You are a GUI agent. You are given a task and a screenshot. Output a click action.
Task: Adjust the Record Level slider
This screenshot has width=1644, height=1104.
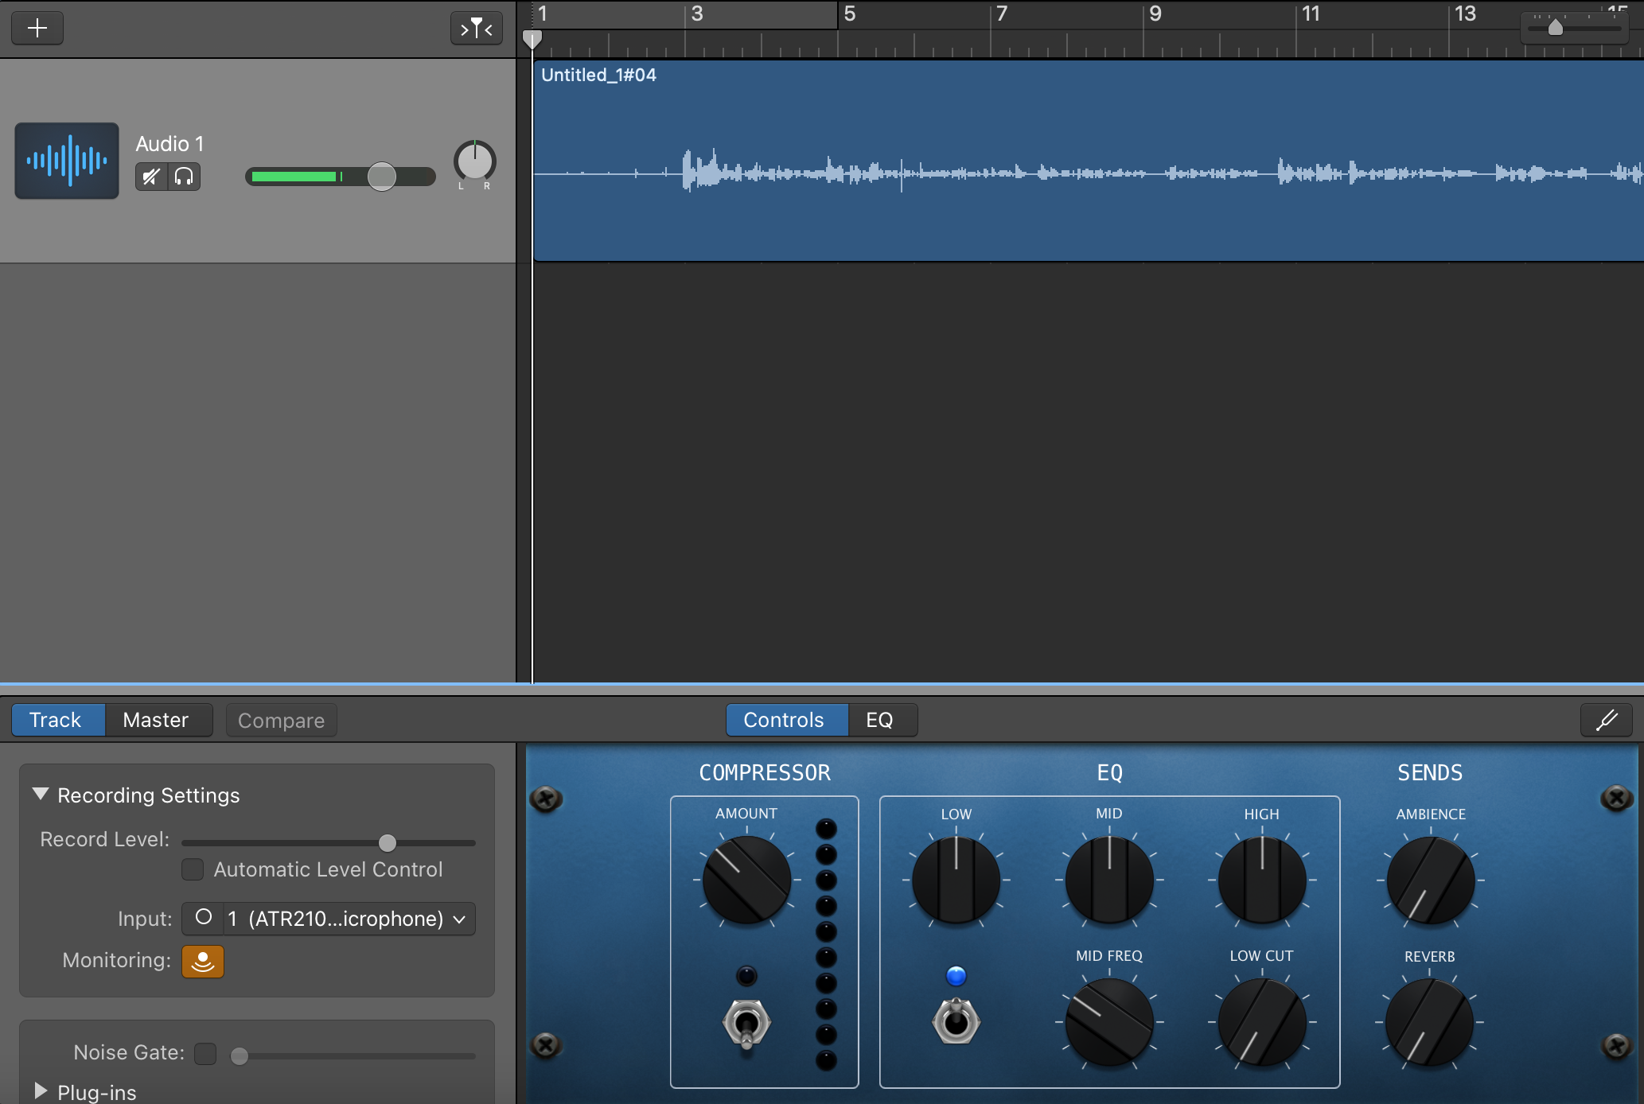click(x=387, y=842)
